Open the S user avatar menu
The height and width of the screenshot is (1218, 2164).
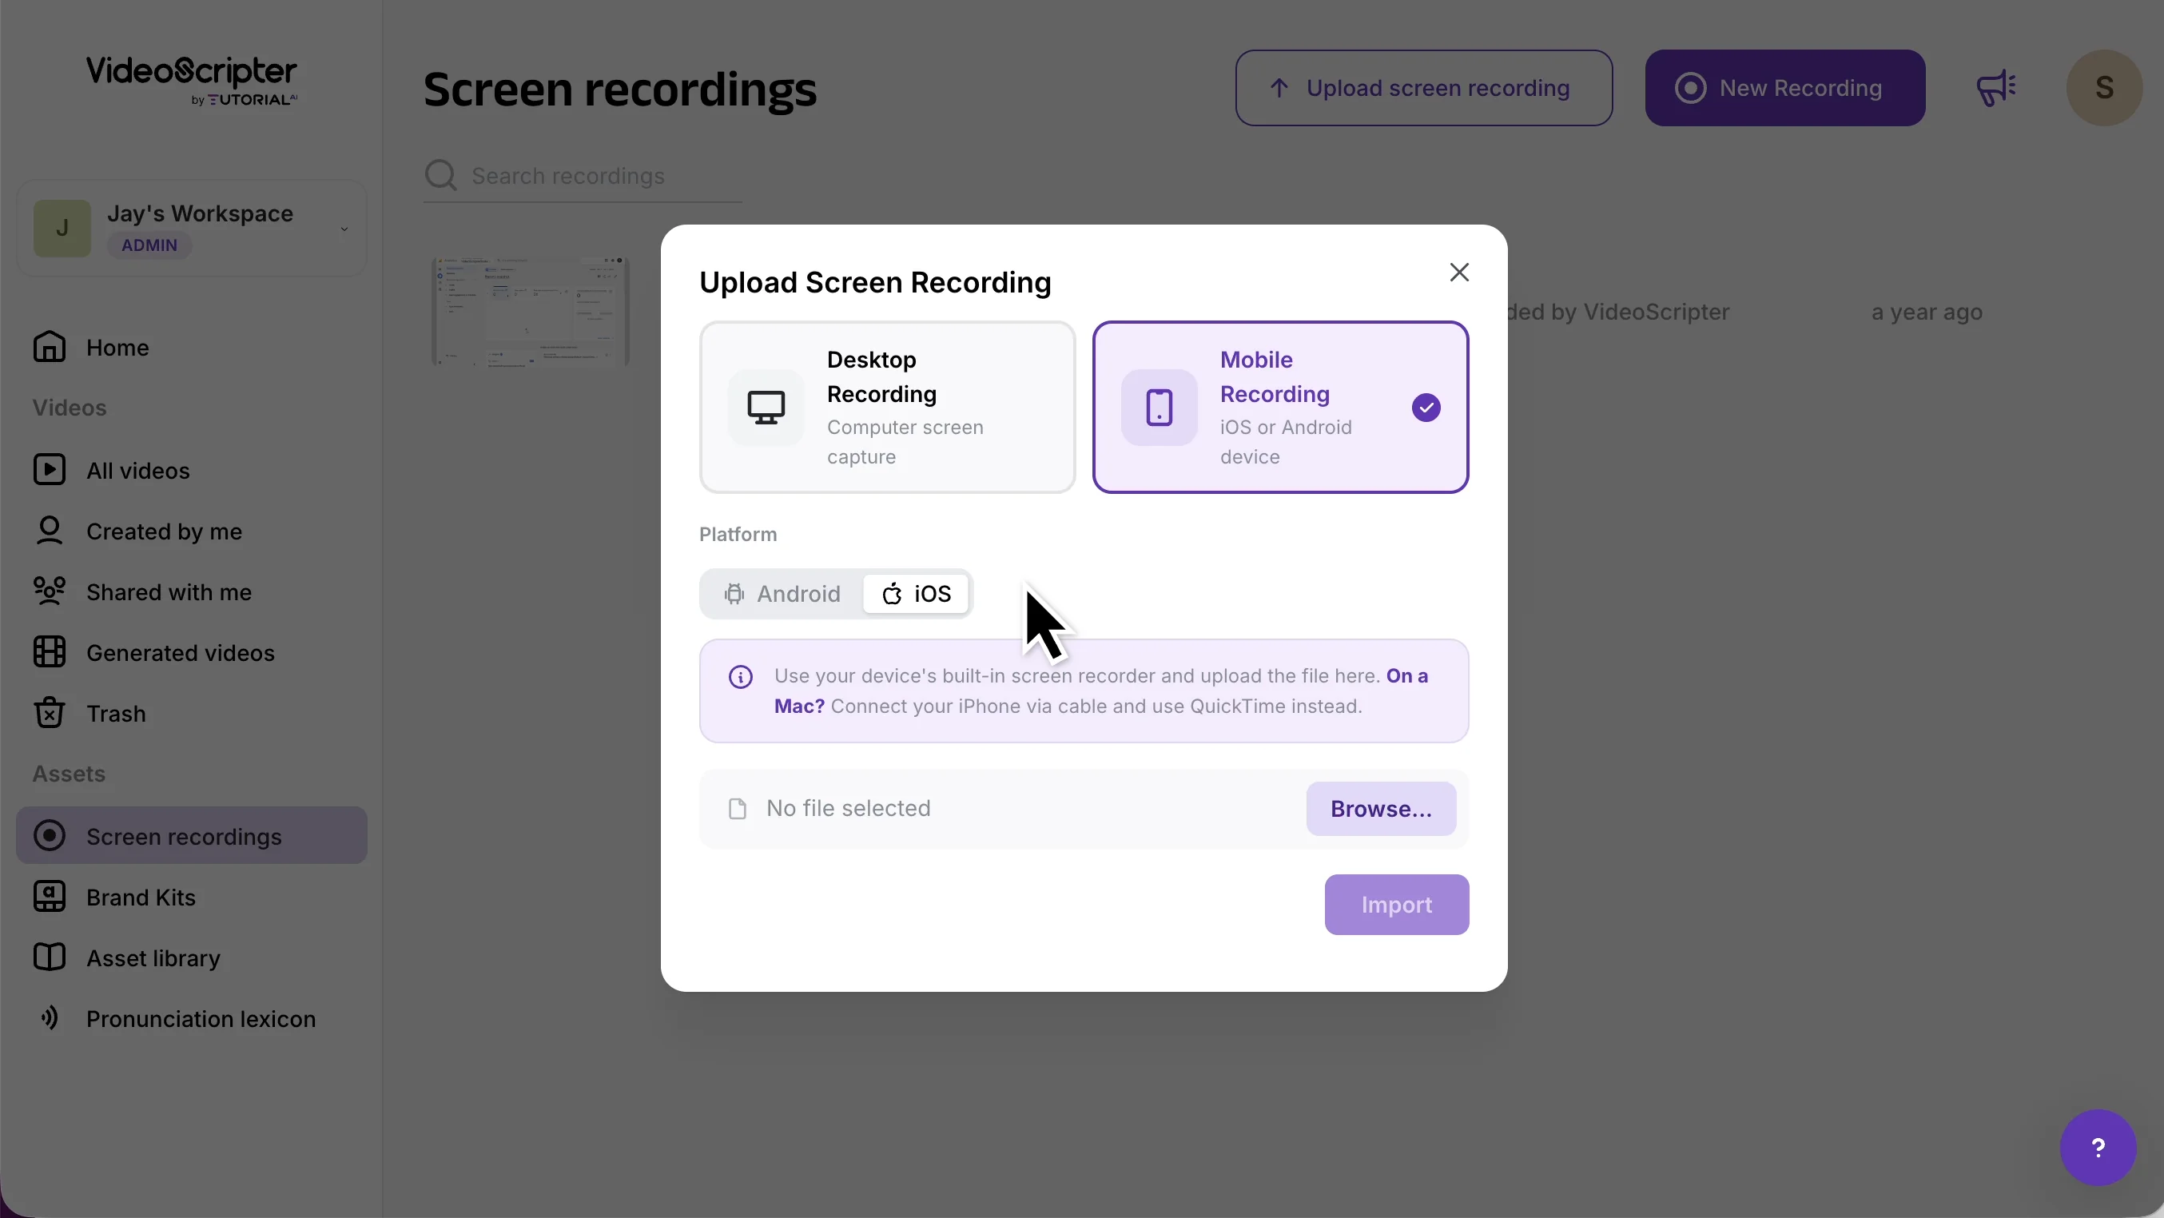pos(2103,88)
